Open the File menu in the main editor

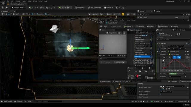pos(7,1)
